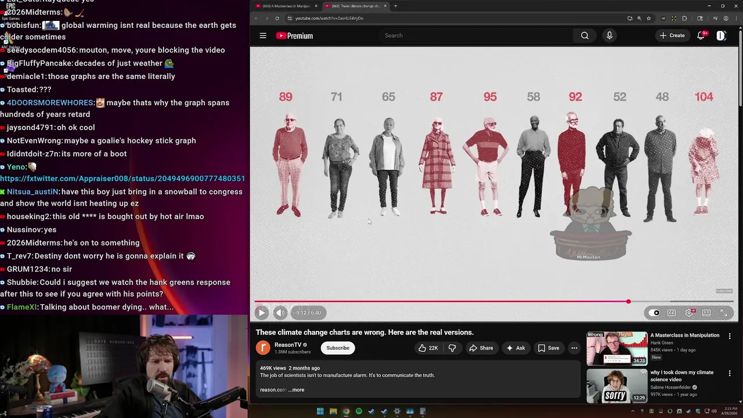Select 'These climate change charts' browser tab

[355, 6]
